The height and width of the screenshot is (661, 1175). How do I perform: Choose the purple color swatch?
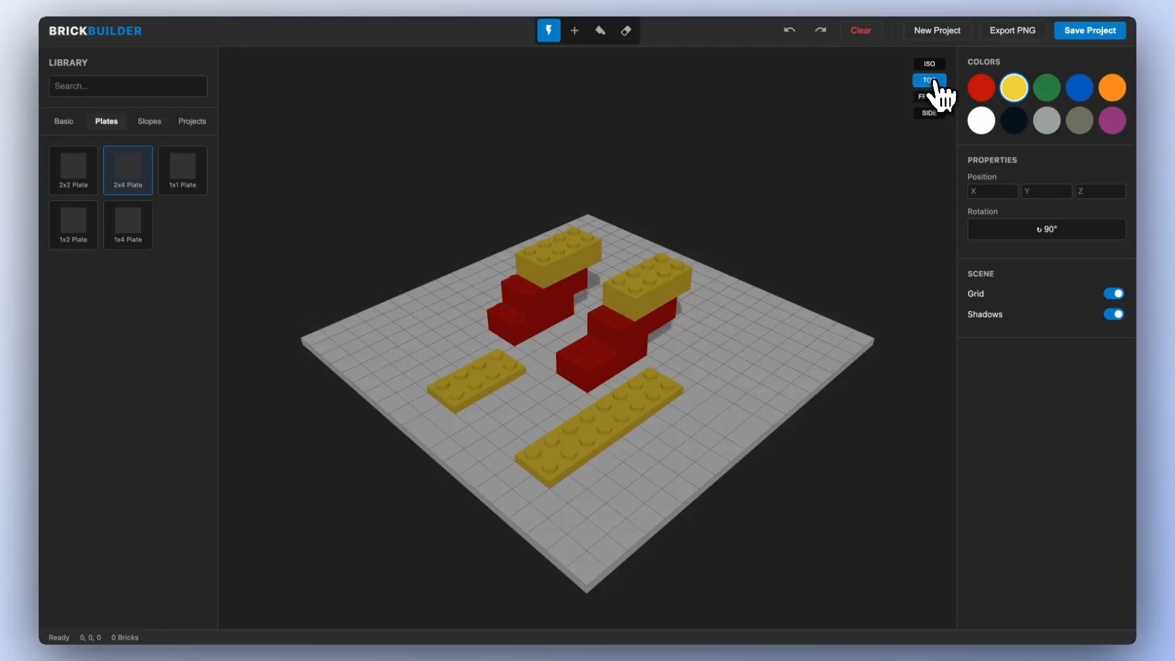tap(1112, 120)
